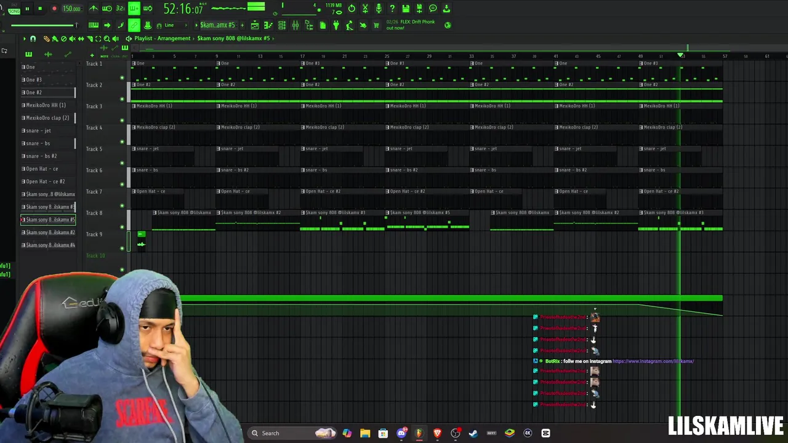
Task: Toggle loop recording button
Action: 148,9
